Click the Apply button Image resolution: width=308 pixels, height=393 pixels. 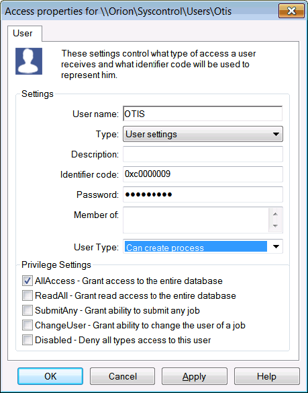[x=195, y=376]
